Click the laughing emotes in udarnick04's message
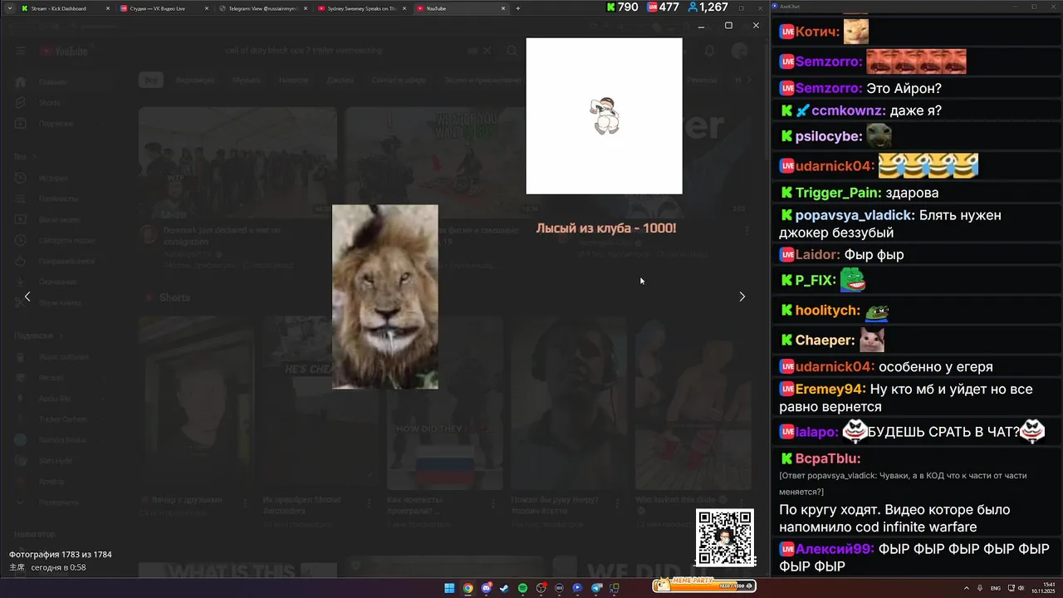Image resolution: width=1063 pixels, height=598 pixels. pyautogui.click(x=928, y=165)
